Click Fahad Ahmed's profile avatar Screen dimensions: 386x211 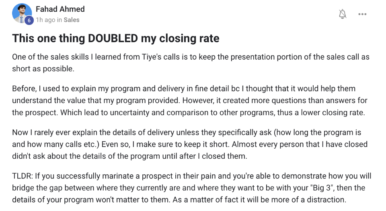21,13
